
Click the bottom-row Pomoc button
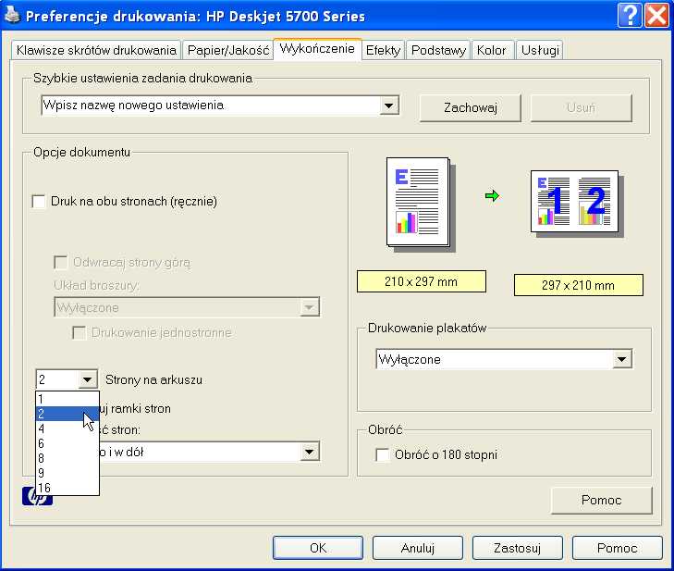[x=617, y=548]
